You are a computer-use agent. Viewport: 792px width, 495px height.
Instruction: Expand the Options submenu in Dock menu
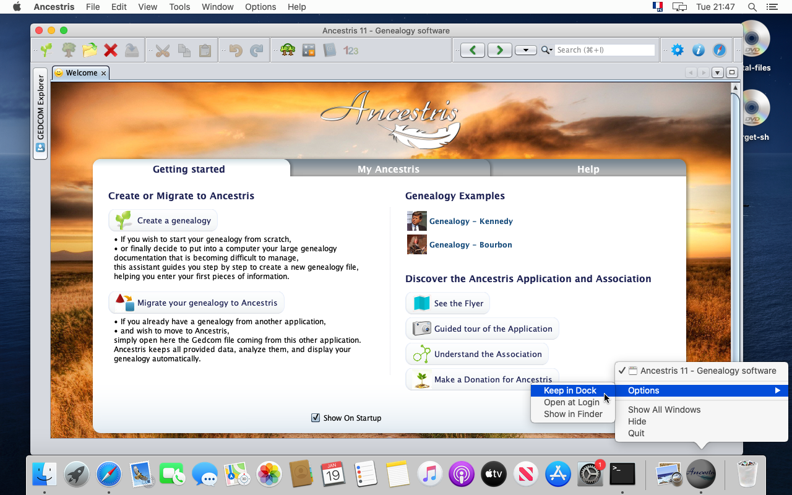click(702, 390)
